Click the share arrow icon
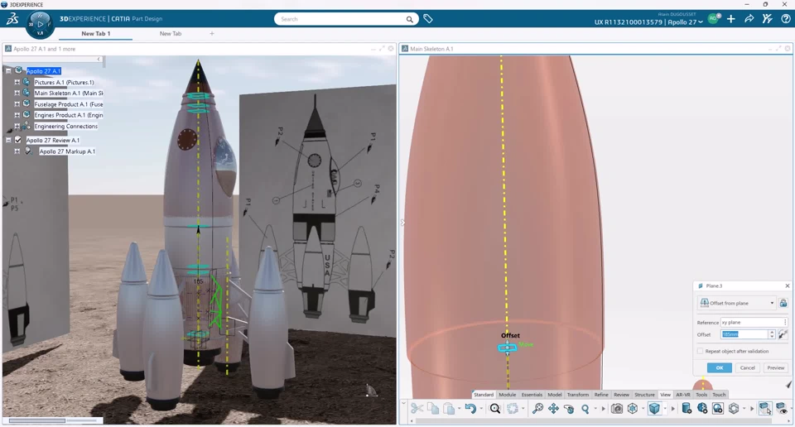 click(x=749, y=19)
